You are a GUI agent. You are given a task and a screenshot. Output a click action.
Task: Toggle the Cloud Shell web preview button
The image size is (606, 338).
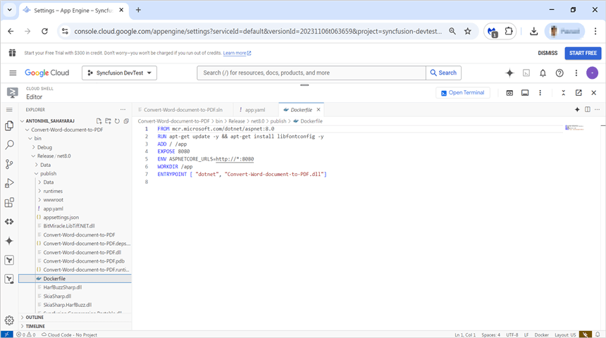[509, 92]
